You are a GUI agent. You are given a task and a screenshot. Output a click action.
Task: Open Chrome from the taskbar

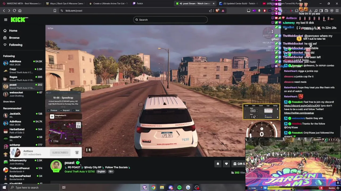tap(153, 188)
